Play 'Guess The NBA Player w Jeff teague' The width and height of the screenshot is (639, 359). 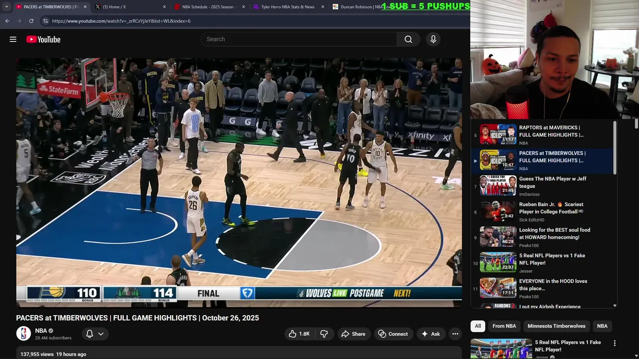tap(498, 185)
